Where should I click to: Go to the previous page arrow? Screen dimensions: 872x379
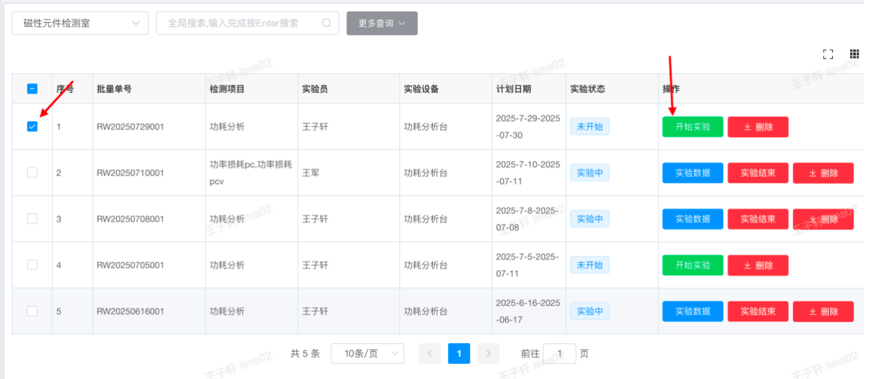429,354
